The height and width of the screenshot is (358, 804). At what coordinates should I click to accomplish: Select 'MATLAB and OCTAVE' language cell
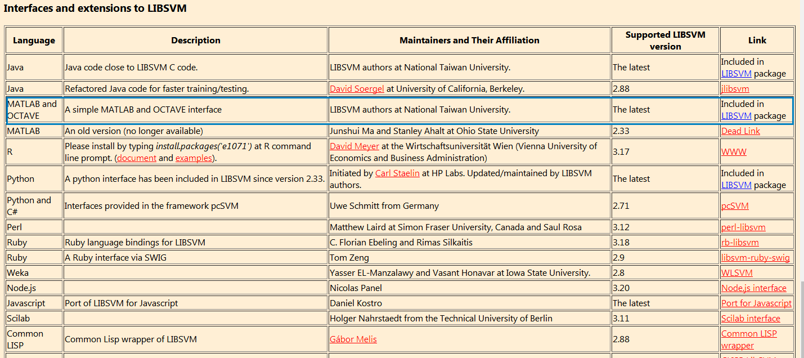34,110
